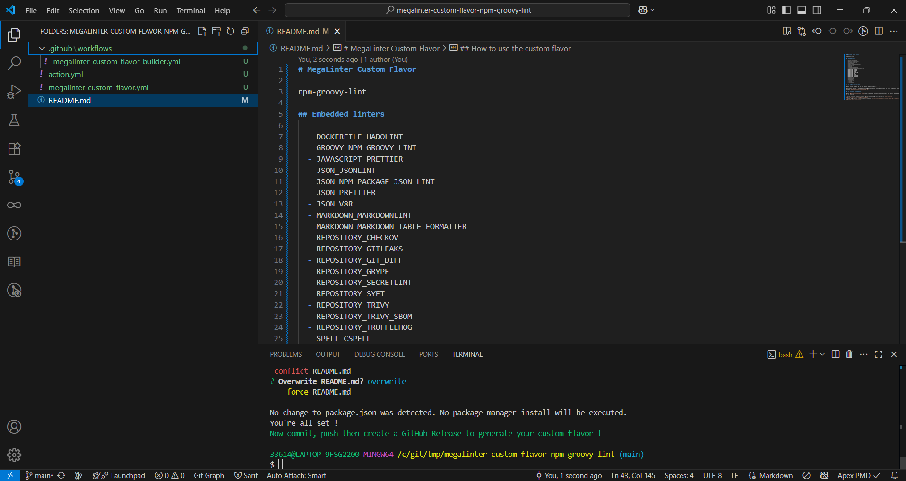Click the Markdown language mode button
The height and width of the screenshot is (481, 906).
tap(776, 475)
